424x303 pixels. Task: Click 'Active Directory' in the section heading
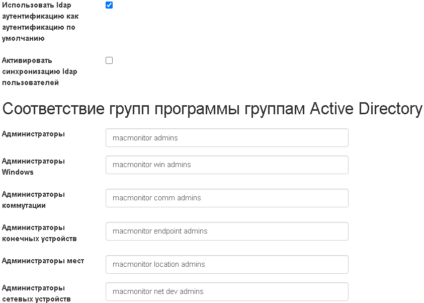point(366,109)
